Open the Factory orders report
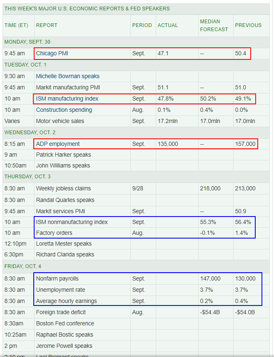The height and width of the screenshot is (357, 274). (x=54, y=233)
